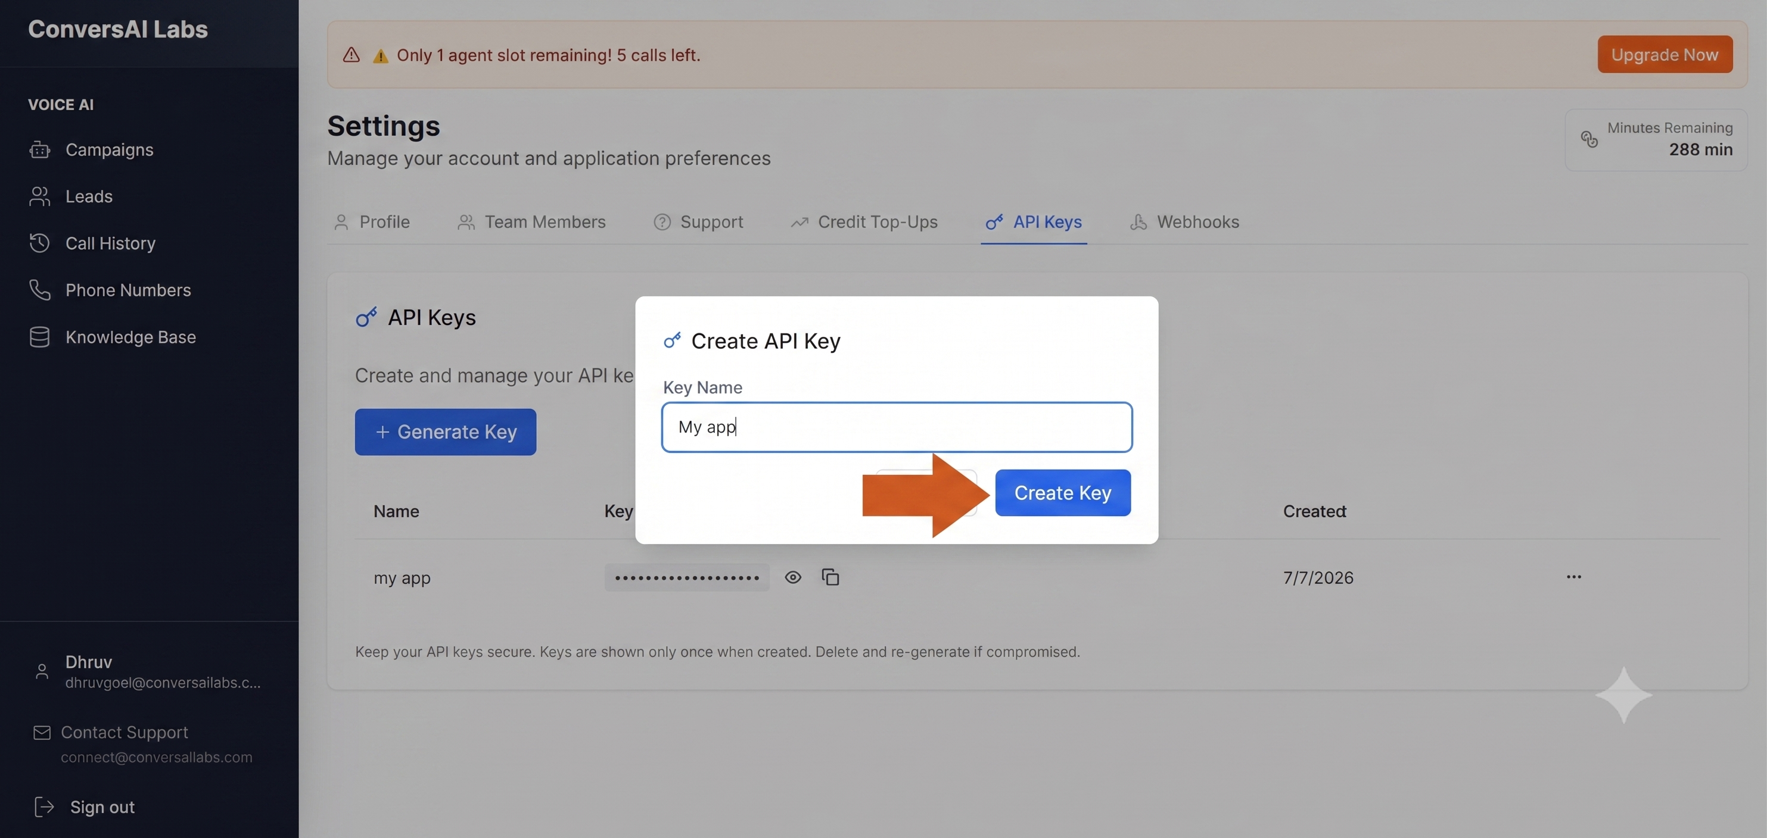Open Call History
1767x838 pixels.
click(110, 243)
